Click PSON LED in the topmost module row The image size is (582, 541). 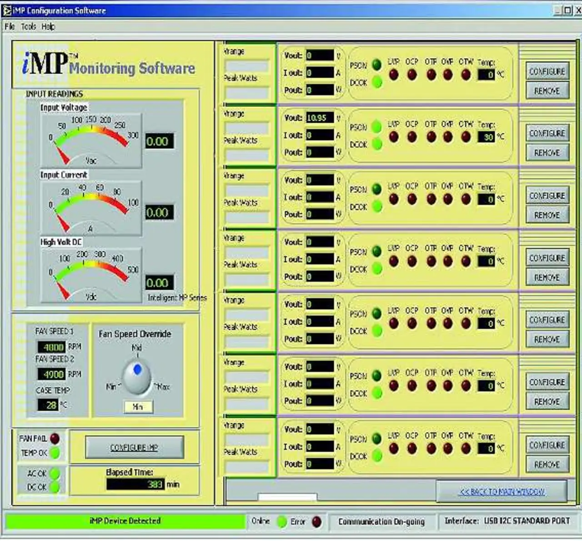(x=377, y=65)
